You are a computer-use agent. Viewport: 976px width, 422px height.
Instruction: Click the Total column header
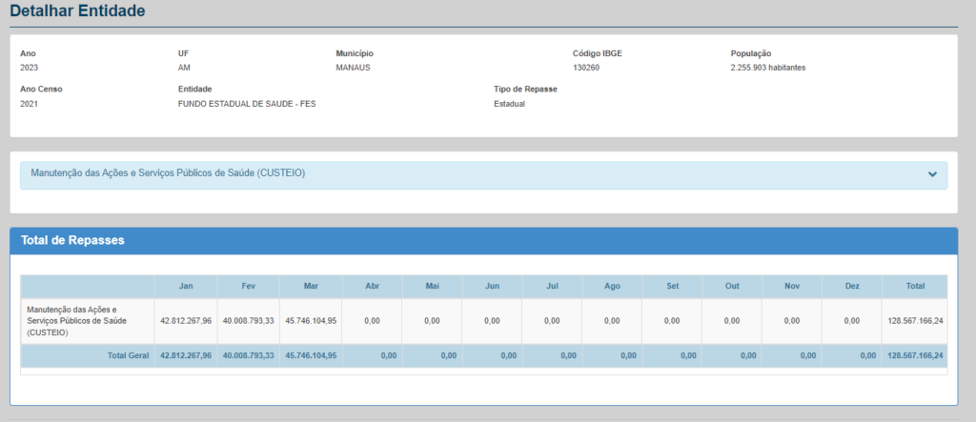pos(915,286)
